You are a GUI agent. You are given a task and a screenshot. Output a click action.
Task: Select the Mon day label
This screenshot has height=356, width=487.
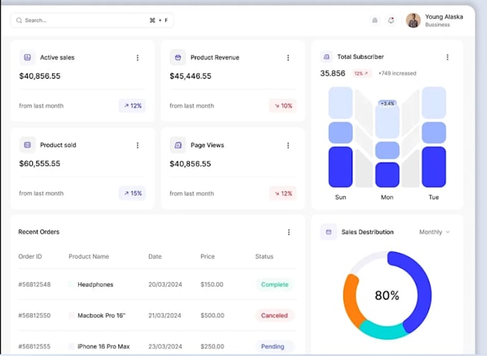pyautogui.click(x=387, y=197)
